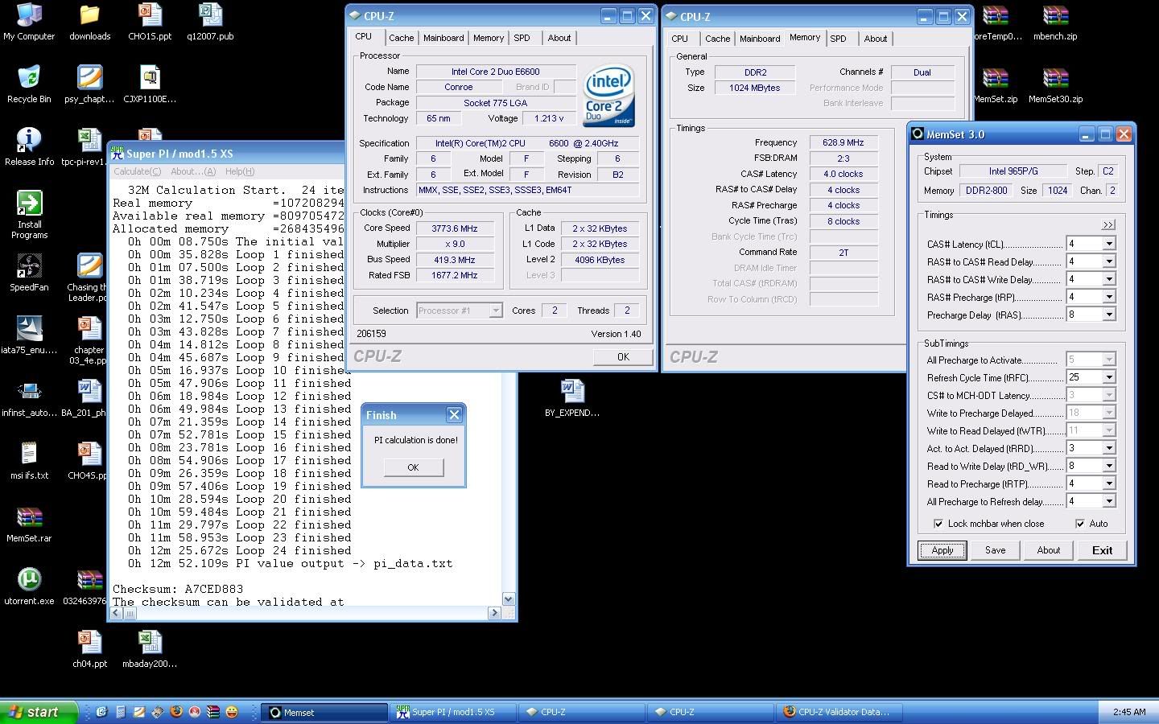The width and height of the screenshot is (1159, 724).
Task: Switch to CPU tab in right CPU-Z window
Action: tap(679, 39)
